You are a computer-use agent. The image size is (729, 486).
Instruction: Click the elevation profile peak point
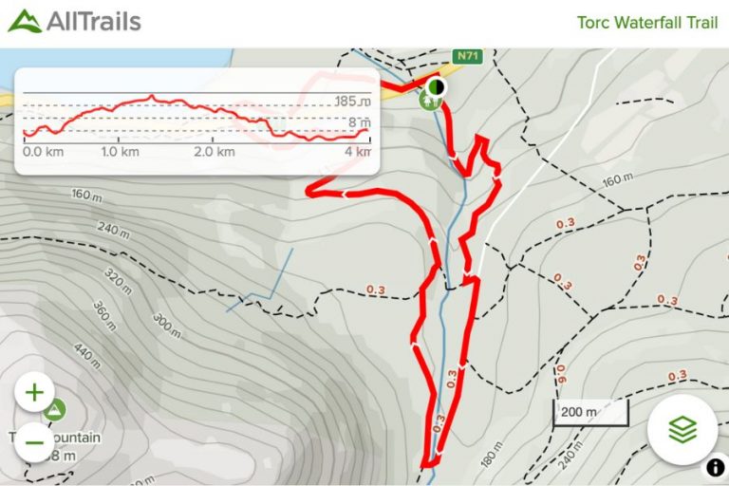click(151, 97)
